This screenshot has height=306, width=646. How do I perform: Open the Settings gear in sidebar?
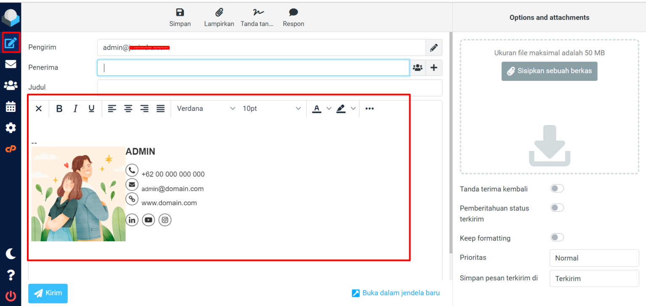11,128
